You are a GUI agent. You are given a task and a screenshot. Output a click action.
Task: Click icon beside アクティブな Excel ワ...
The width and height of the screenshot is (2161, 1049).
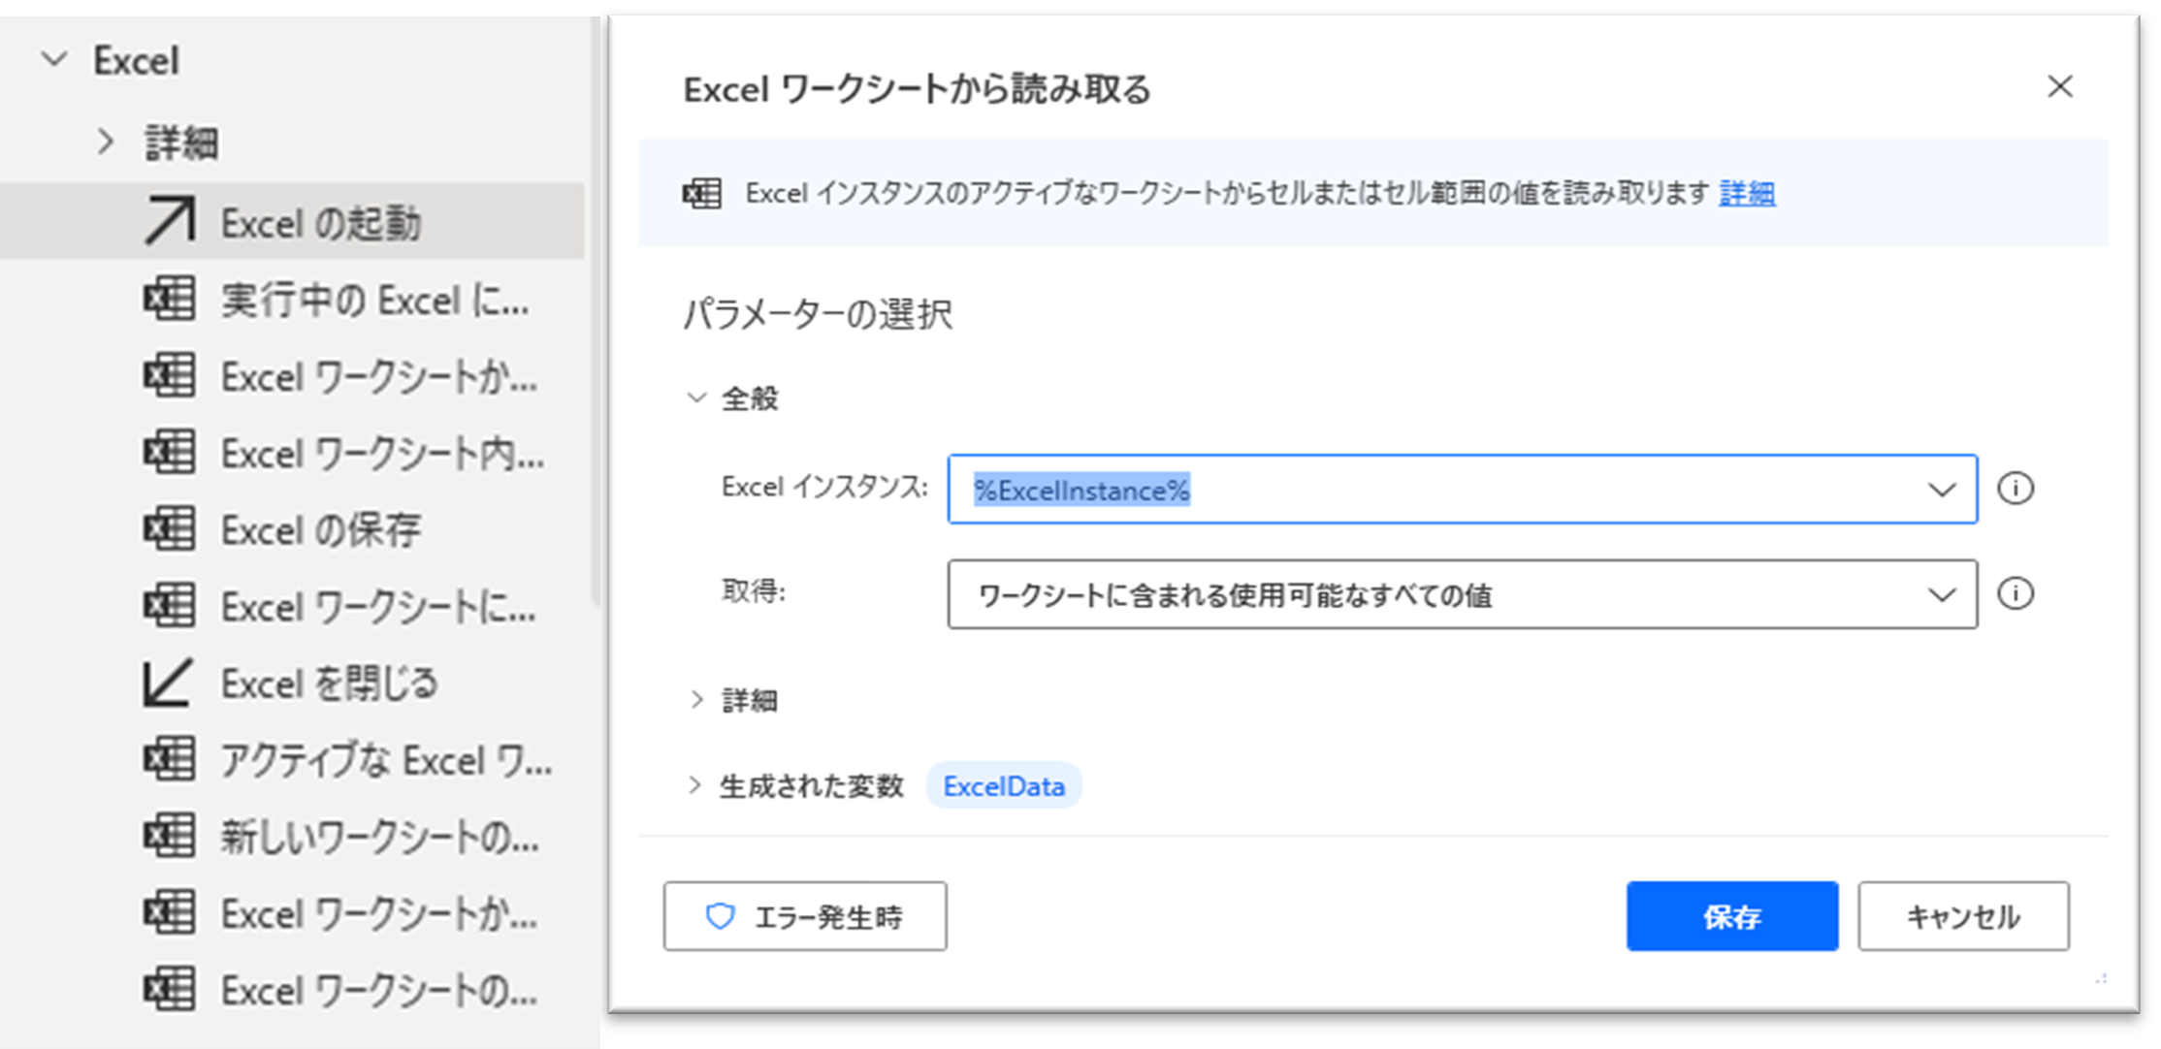pos(170,758)
